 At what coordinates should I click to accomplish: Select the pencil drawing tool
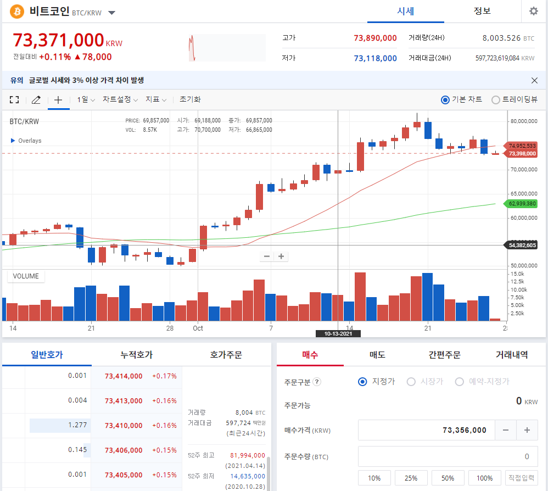(36, 99)
